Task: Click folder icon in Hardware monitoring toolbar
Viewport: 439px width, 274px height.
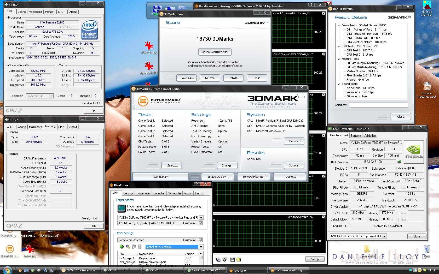Action: pos(239,259)
